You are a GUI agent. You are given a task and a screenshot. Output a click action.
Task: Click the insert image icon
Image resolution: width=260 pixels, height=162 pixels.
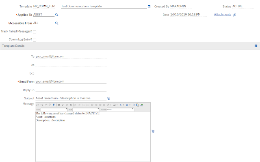tap(114, 105)
